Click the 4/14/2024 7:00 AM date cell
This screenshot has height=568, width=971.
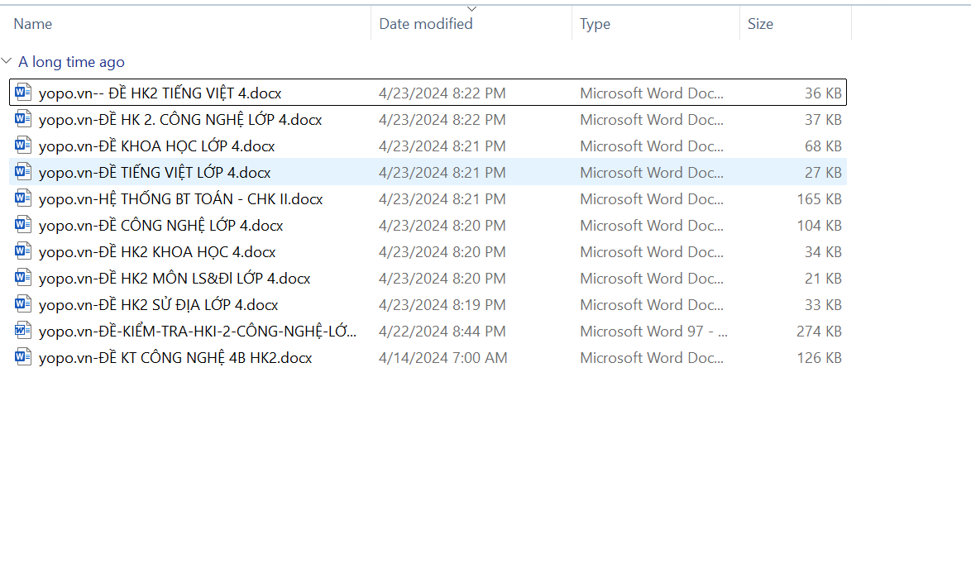[x=442, y=358]
